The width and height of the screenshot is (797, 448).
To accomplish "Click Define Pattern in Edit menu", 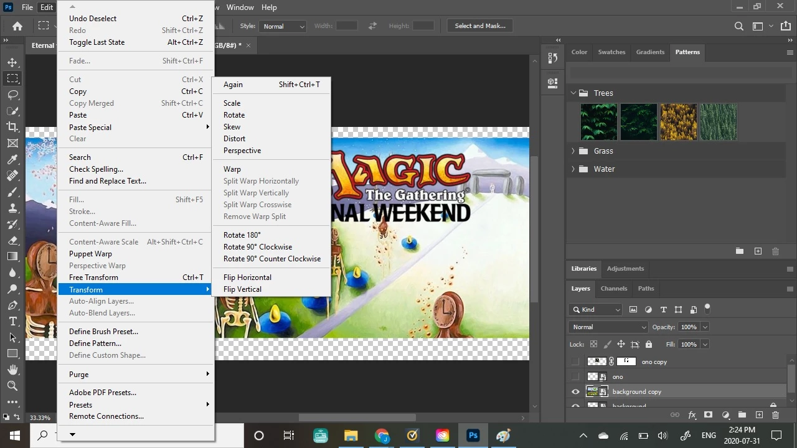I will (95, 343).
